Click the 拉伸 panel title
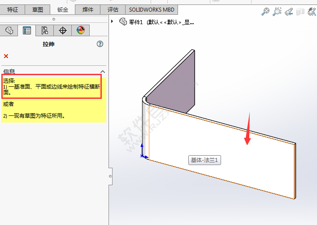Viewport: 317px width, 225px height. pyautogui.click(x=48, y=44)
